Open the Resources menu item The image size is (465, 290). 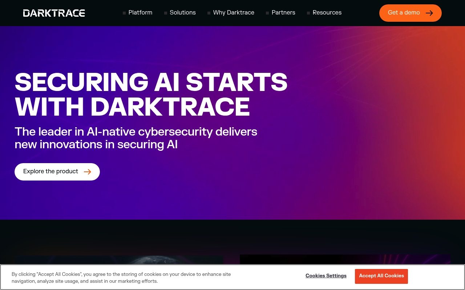pyautogui.click(x=327, y=13)
